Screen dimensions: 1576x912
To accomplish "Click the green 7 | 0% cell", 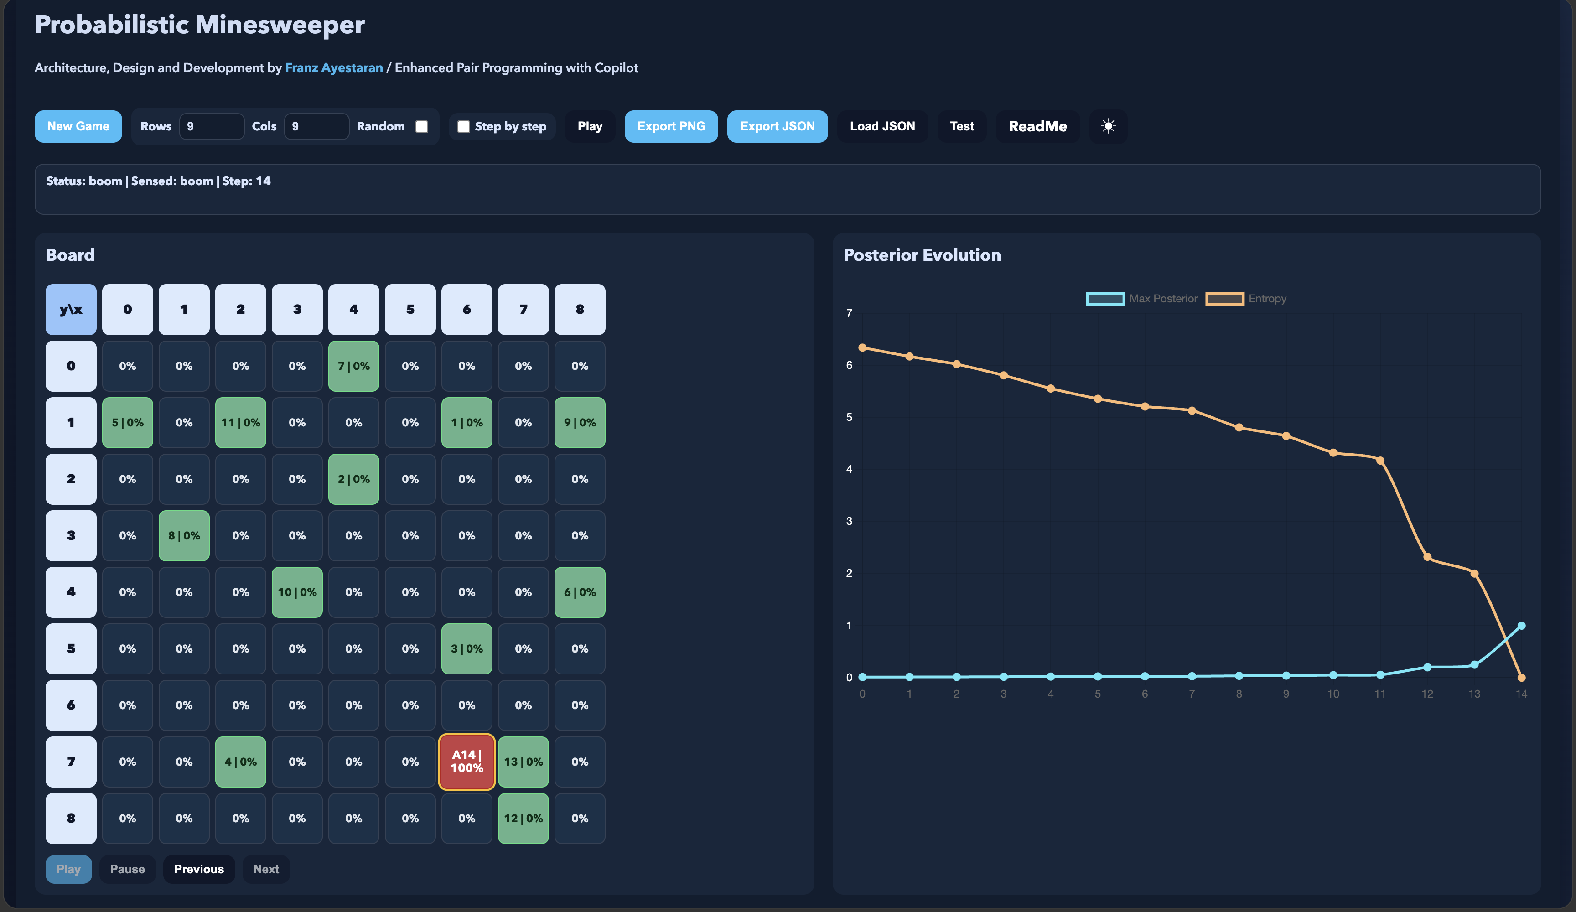I will (x=354, y=366).
